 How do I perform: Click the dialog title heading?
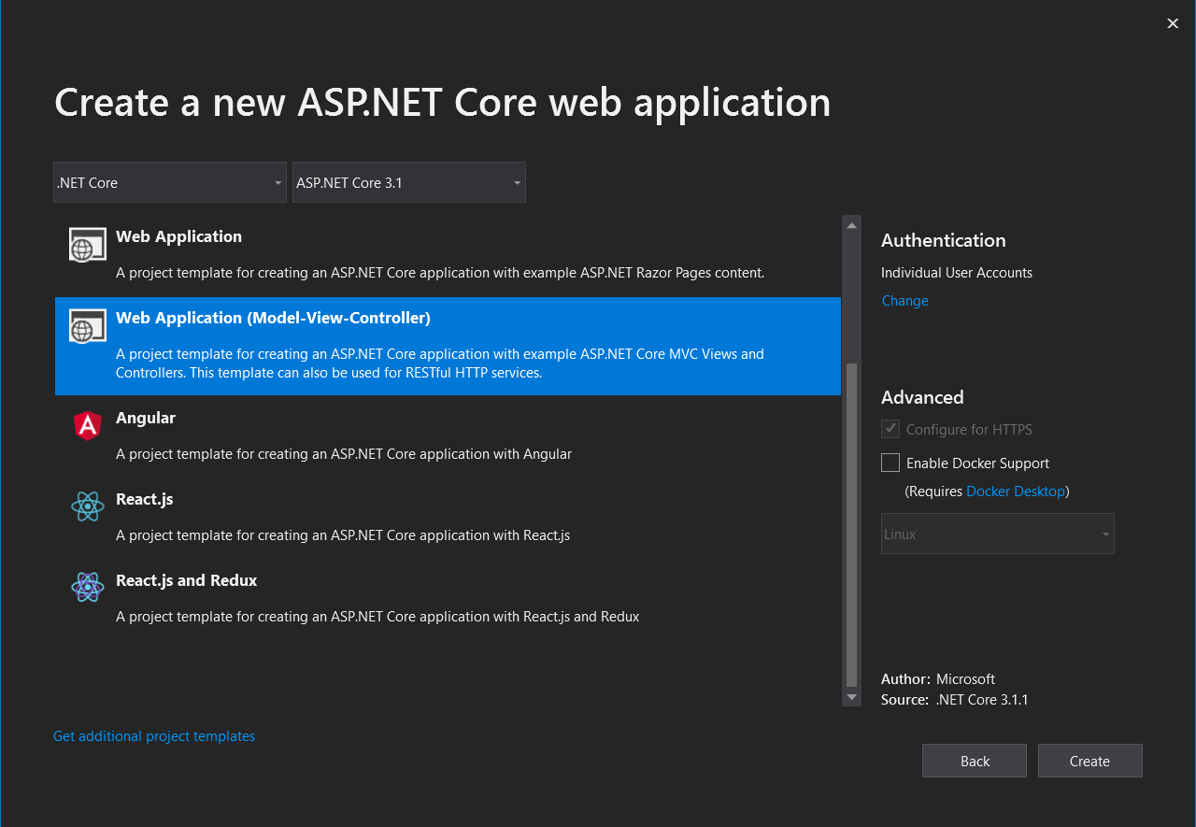pyautogui.click(x=443, y=102)
